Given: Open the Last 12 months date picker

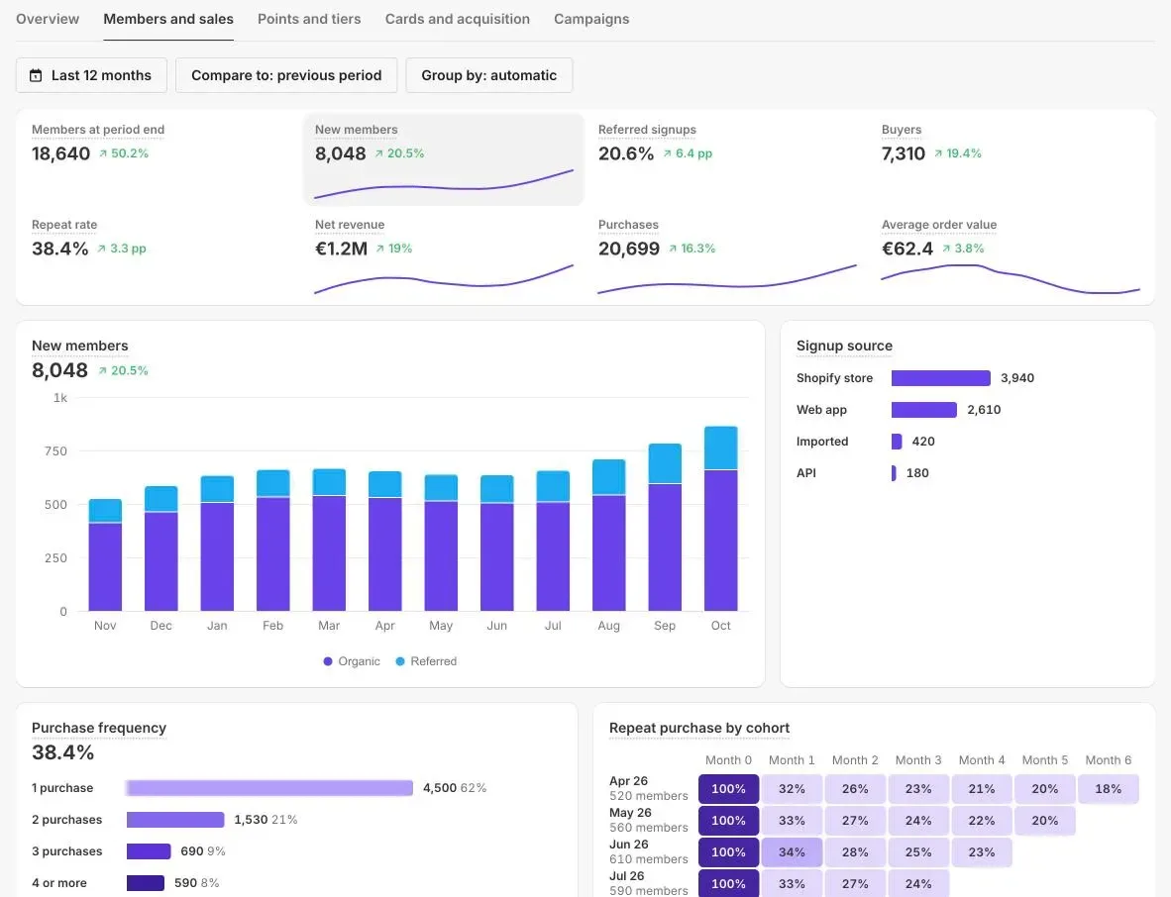Looking at the screenshot, I should click(91, 75).
